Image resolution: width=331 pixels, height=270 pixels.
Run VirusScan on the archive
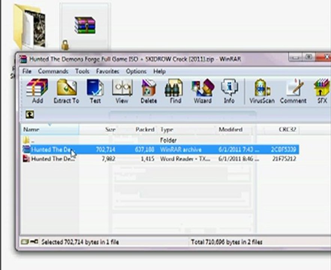262,91
